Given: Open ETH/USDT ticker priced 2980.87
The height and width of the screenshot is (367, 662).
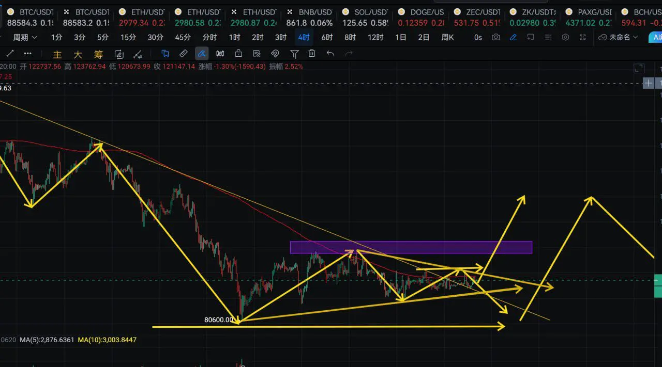Looking at the screenshot, I should (x=253, y=17).
